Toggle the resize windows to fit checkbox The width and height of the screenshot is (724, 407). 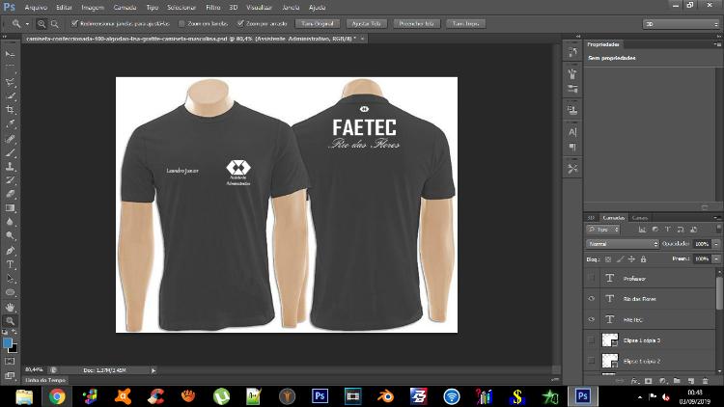74,23
